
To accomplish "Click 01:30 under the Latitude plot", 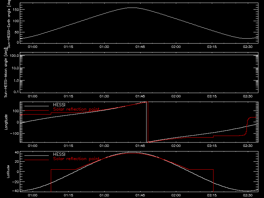I will [x=104, y=195].
